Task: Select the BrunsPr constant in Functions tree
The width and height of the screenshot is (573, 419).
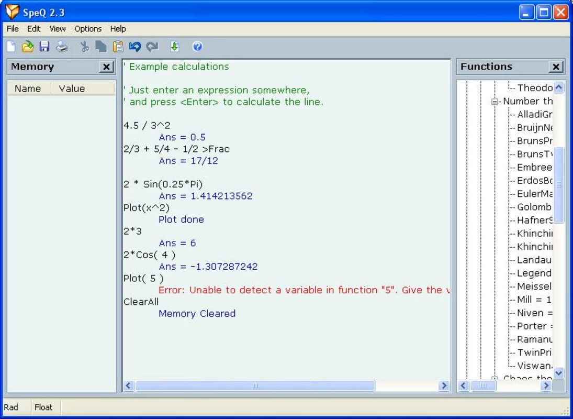Action: tap(535, 141)
